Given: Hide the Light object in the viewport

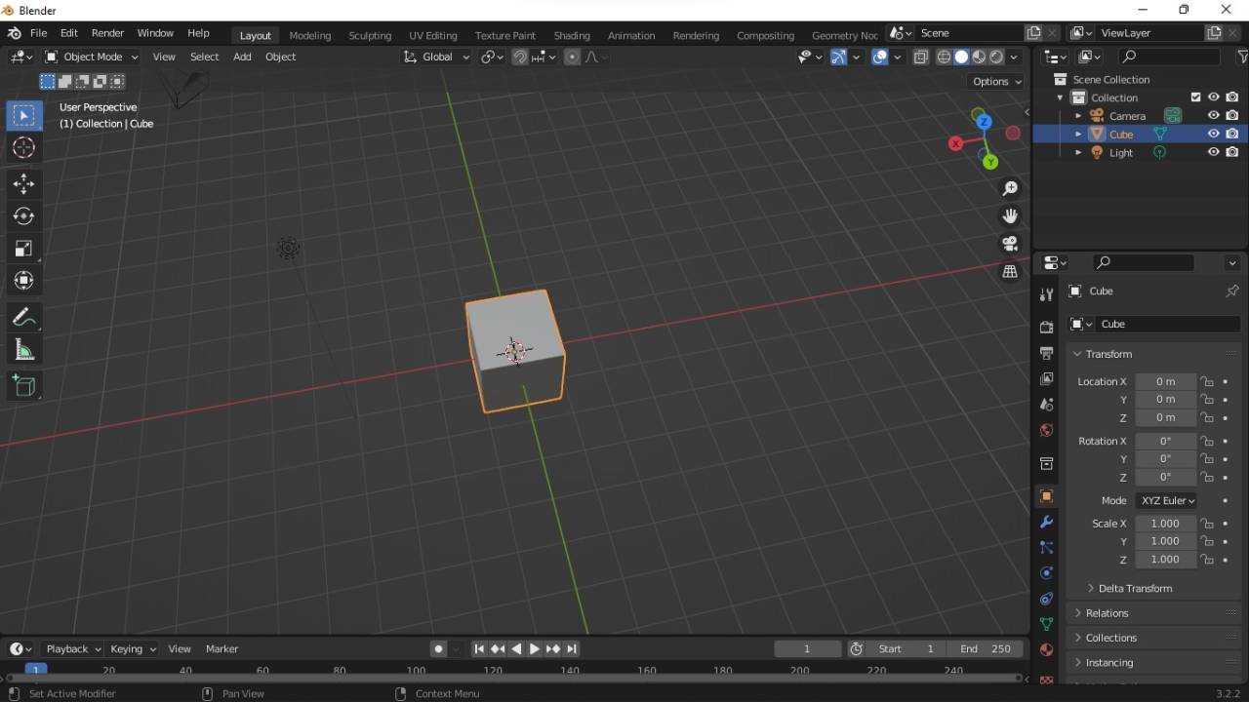Looking at the screenshot, I should click(1214, 152).
